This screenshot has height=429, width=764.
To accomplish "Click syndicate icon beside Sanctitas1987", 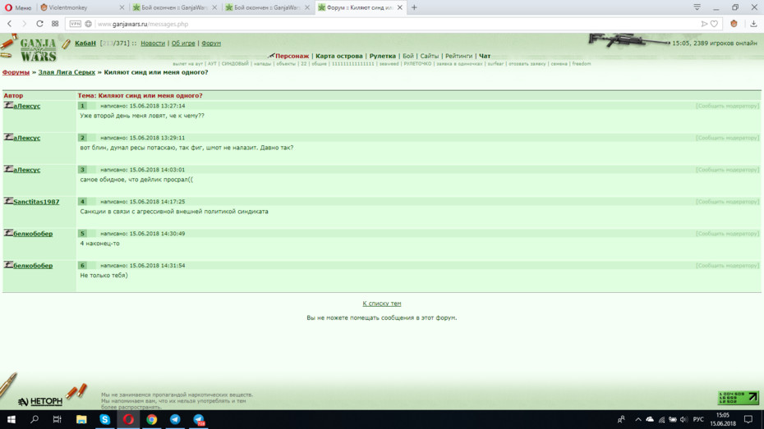I will click(x=8, y=201).
